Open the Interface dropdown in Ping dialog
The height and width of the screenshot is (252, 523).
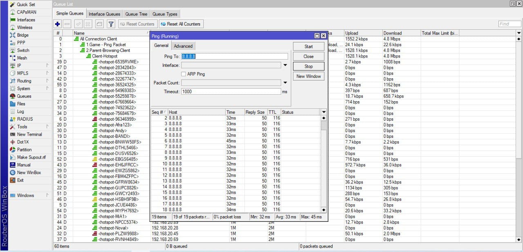[285, 65]
